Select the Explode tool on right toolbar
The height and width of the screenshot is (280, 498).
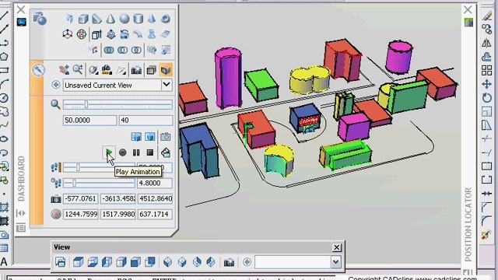(x=486, y=235)
